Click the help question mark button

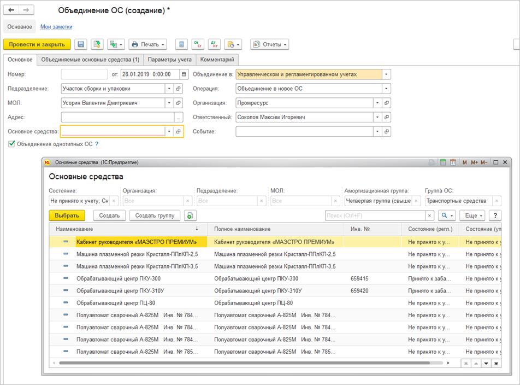[495, 215]
